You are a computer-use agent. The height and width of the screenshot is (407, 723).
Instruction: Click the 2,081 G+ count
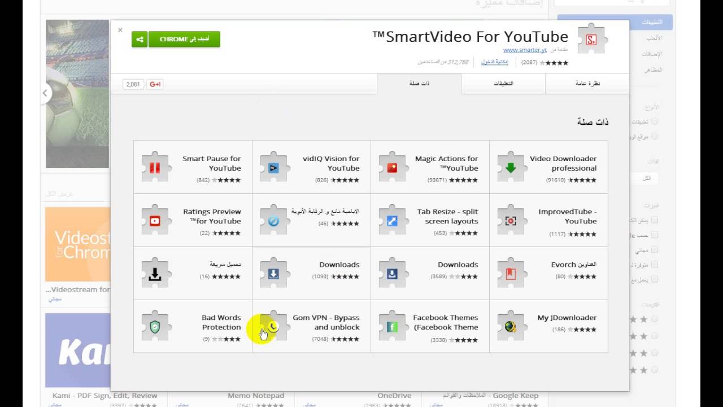point(133,84)
